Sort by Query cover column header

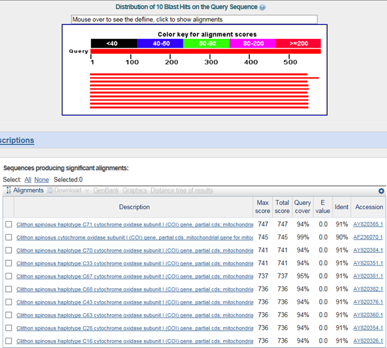coord(302,207)
